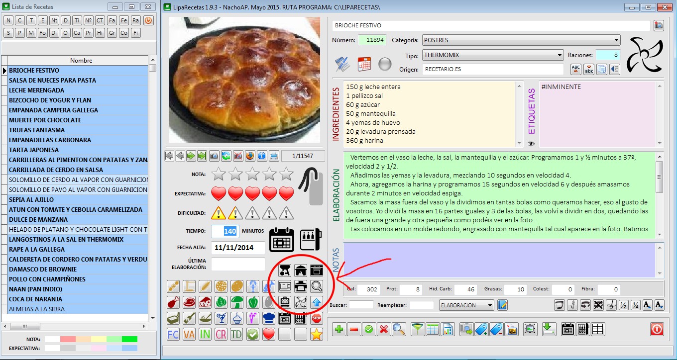Click the 'FC' category button
Image resolution: width=677 pixels, height=360 pixels.
(x=173, y=334)
